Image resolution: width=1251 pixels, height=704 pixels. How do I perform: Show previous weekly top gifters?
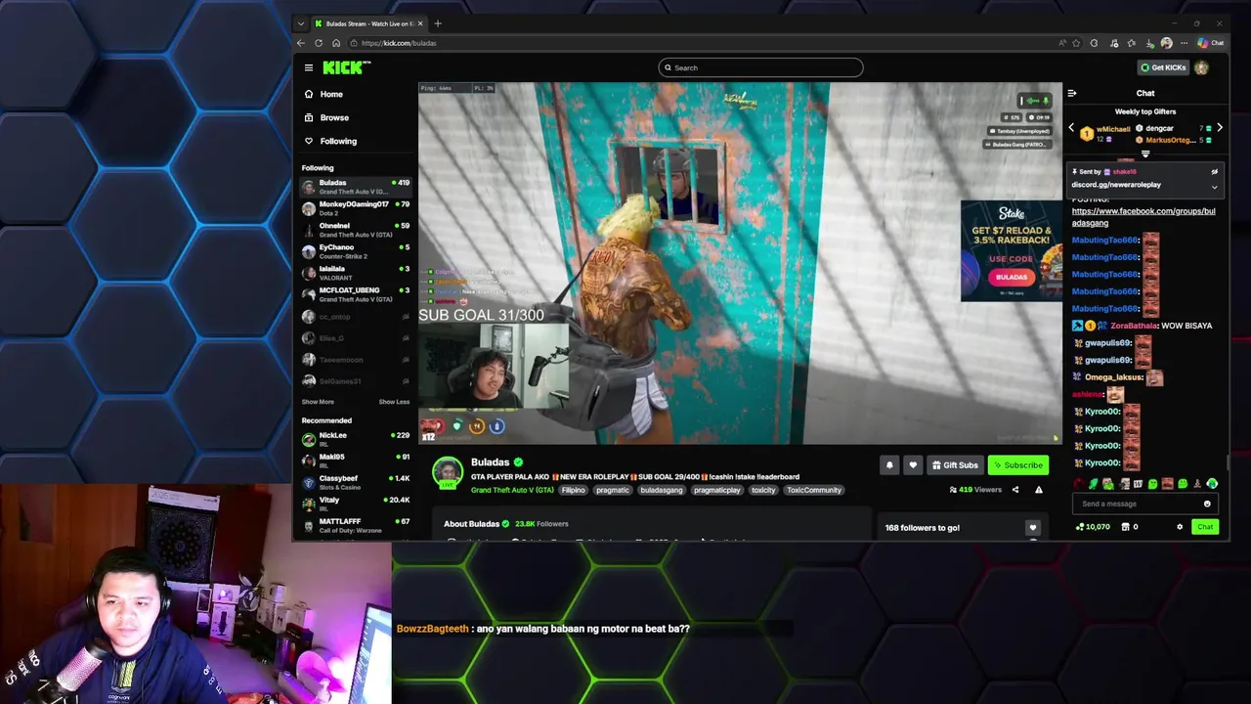1071,128
